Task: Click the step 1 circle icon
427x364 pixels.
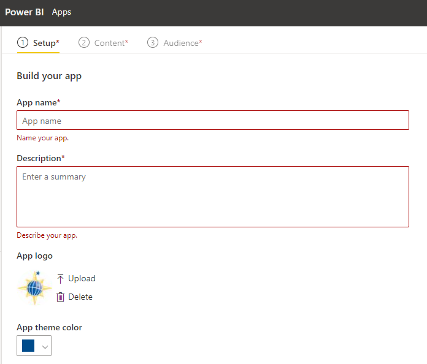Action: (x=23, y=43)
